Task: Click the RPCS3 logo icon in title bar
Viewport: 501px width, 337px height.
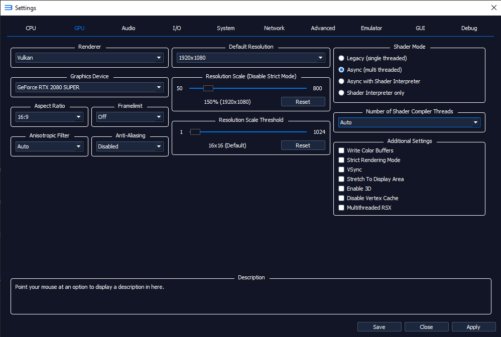Action: click(x=9, y=8)
